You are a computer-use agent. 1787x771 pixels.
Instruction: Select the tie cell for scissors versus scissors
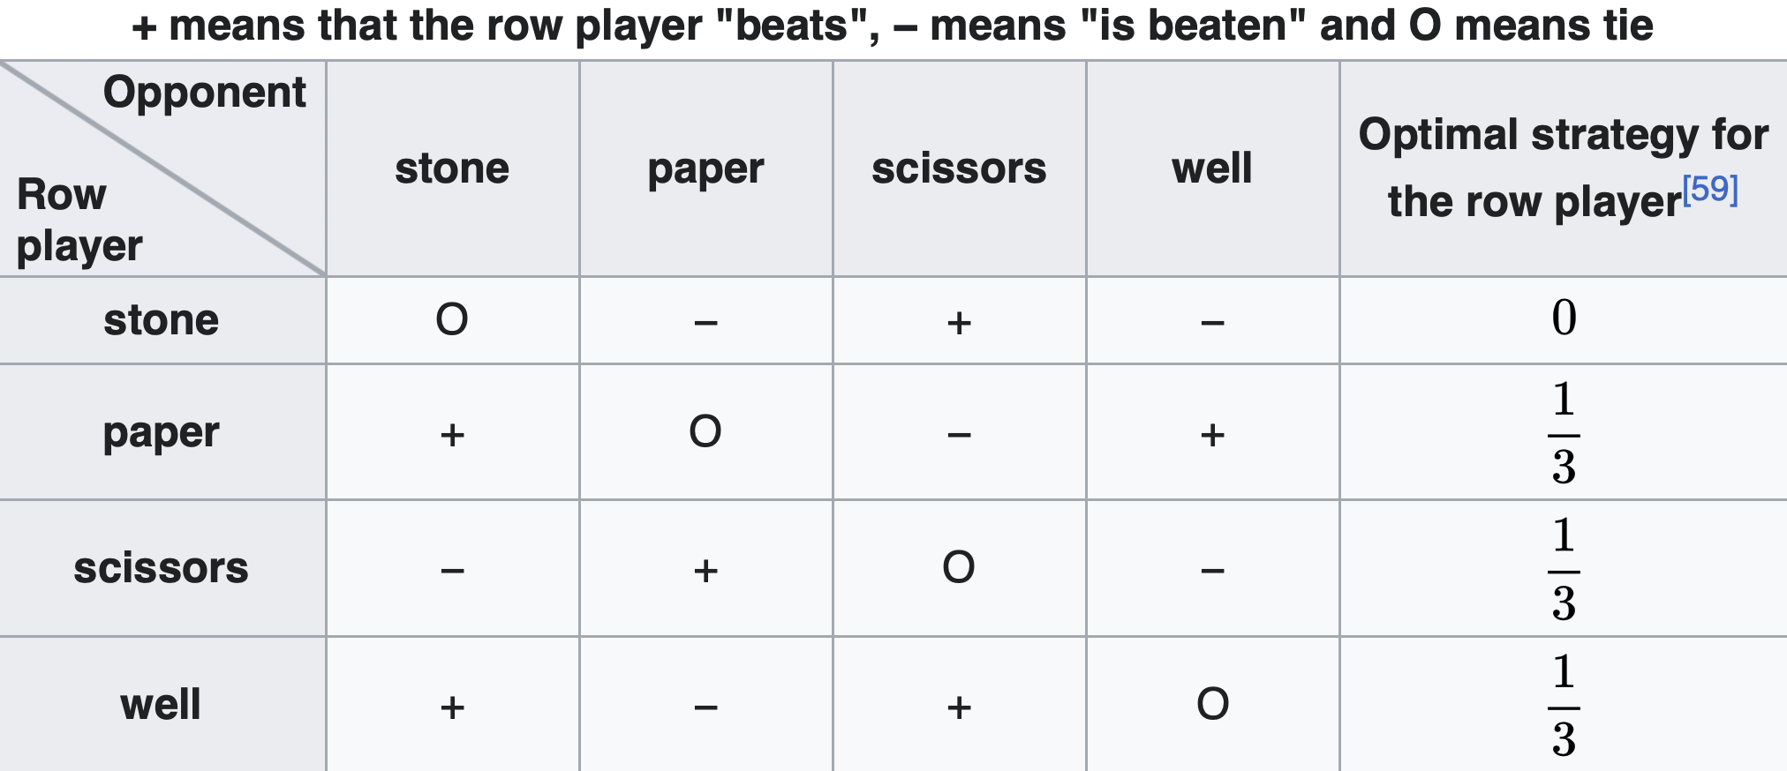(959, 568)
